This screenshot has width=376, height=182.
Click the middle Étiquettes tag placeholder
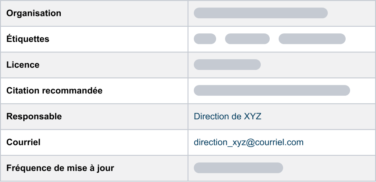pyautogui.click(x=247, y=39)
